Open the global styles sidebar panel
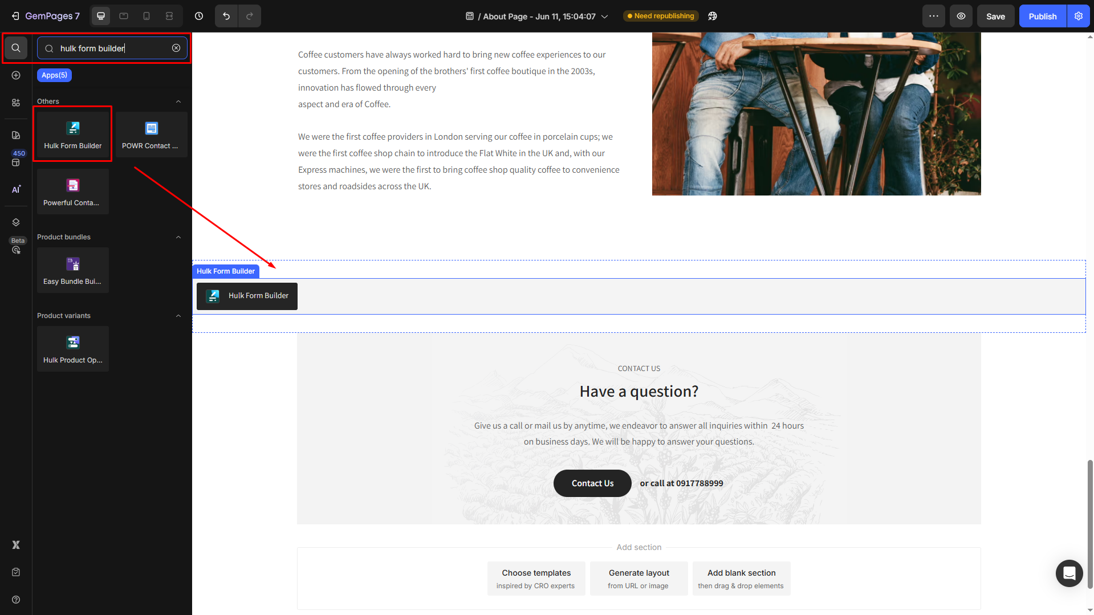This screenshot has height=615, width=1094. click(x=16, y=135)
